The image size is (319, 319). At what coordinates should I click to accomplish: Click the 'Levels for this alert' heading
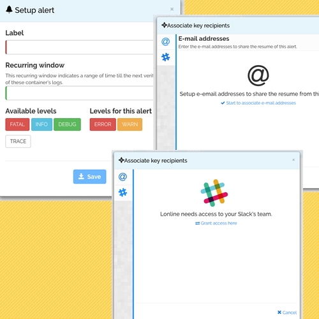click(121, 111)
